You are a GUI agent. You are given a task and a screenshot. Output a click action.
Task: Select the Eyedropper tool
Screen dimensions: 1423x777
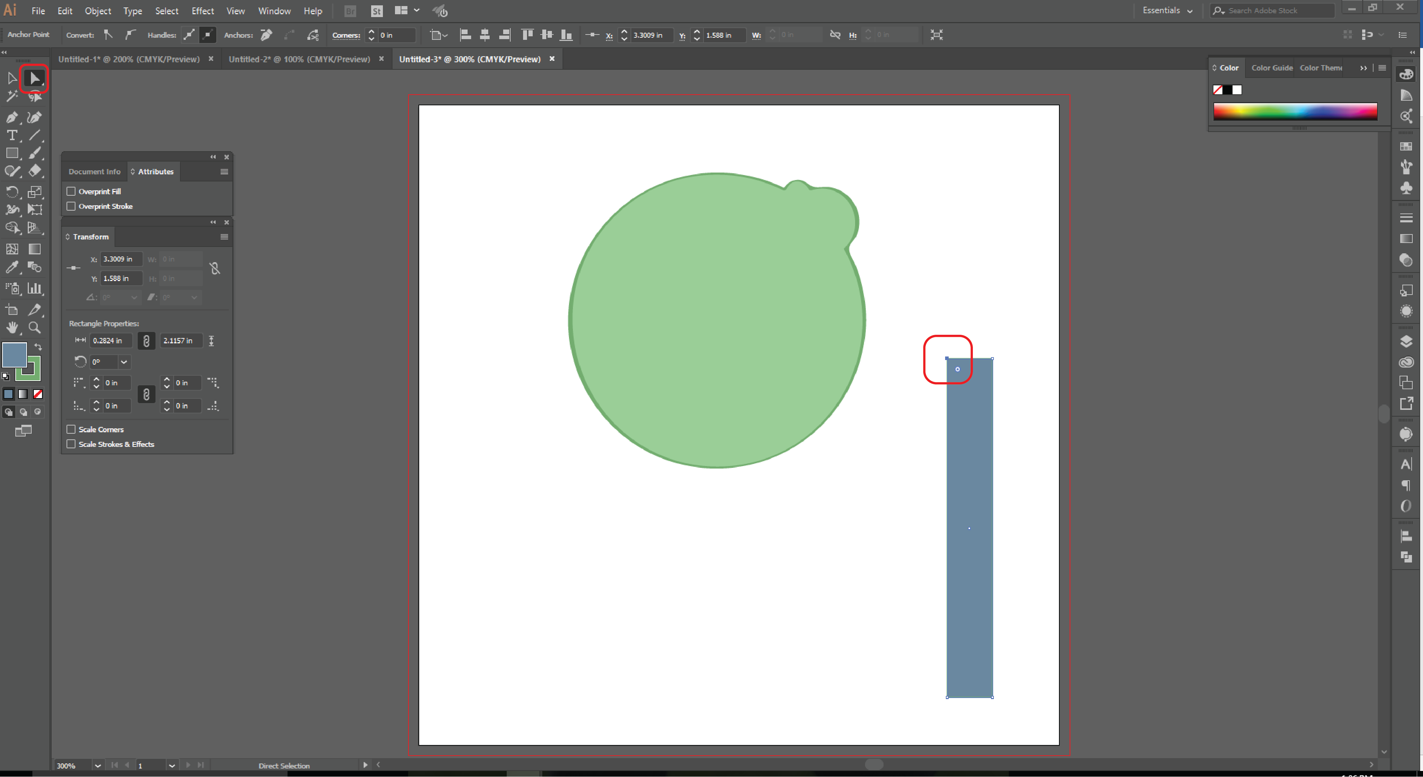[12, 267]
